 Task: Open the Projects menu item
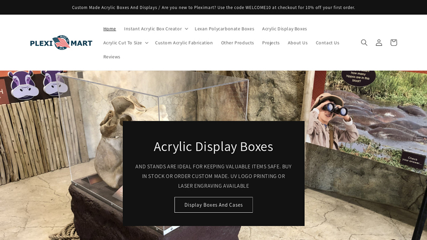pos(271,43)
